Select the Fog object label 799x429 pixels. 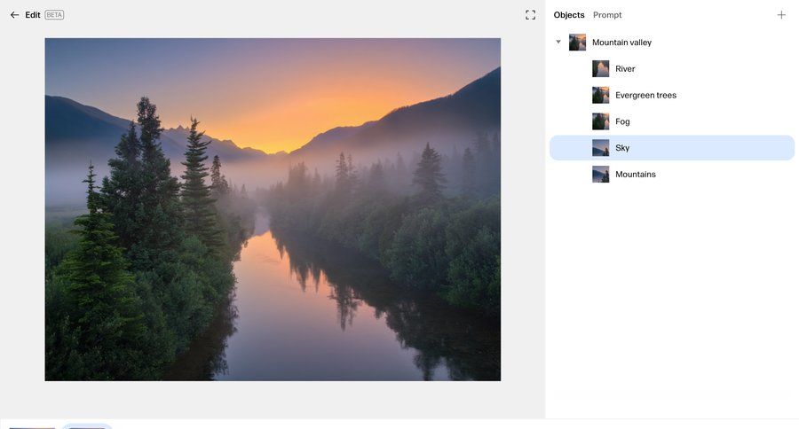[622, 121]
